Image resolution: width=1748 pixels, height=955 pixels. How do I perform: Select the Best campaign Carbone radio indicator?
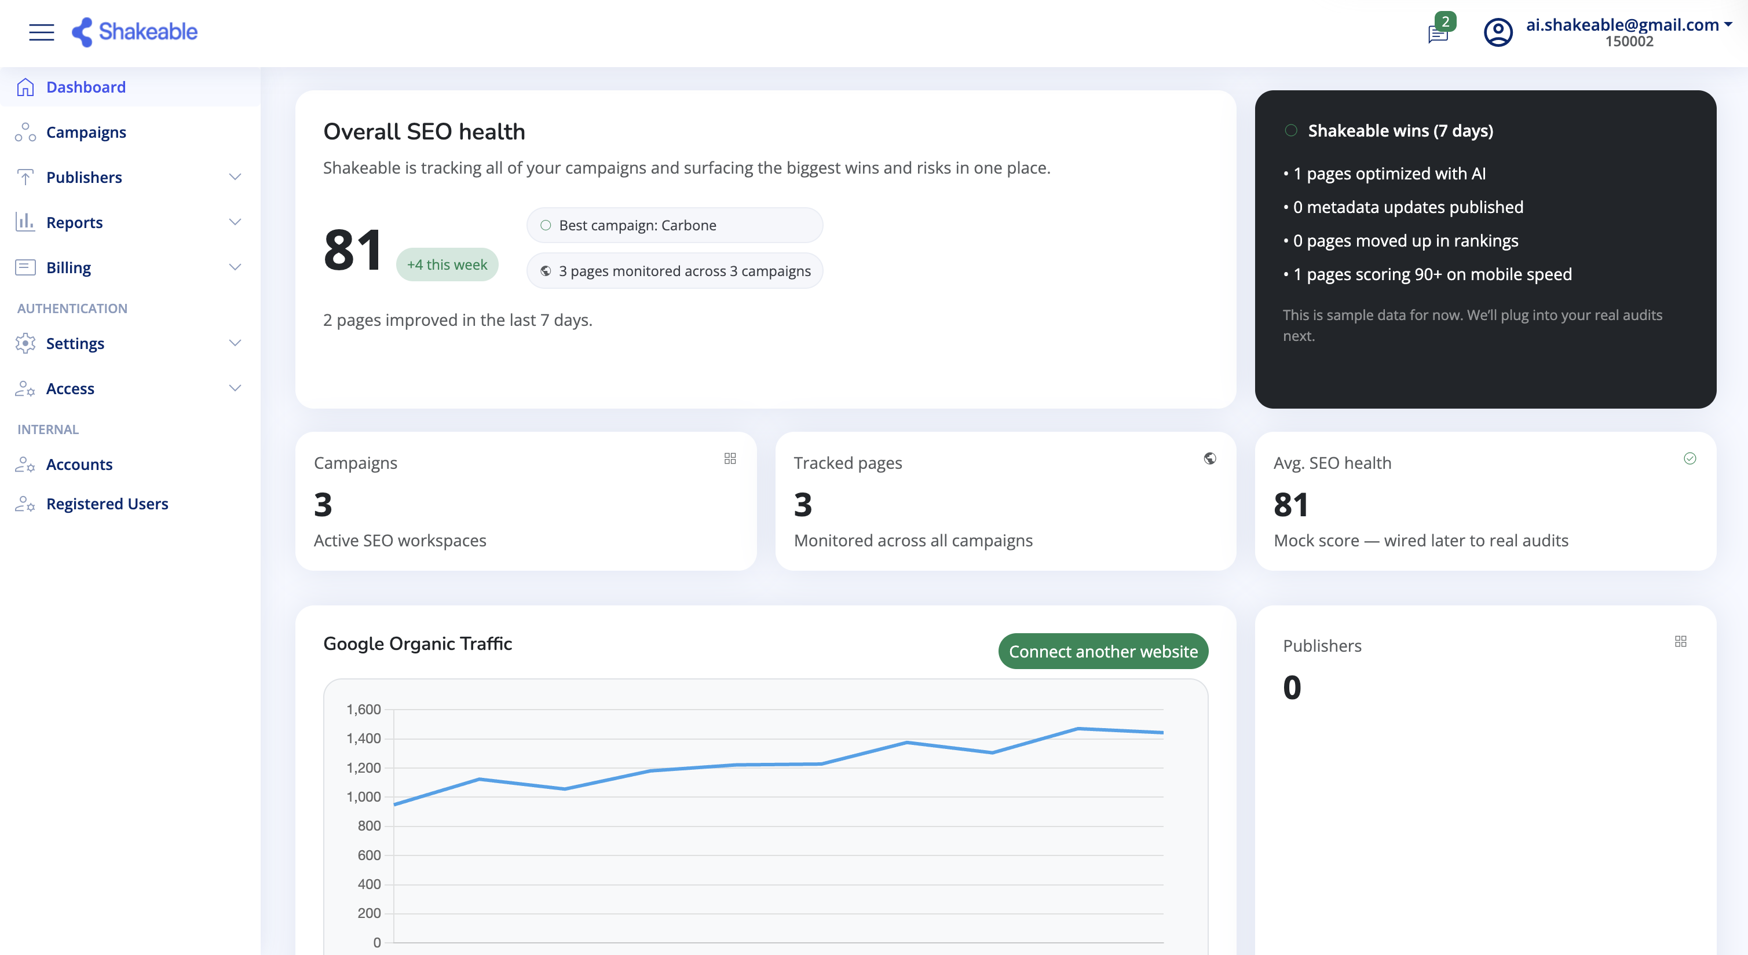click(545, 225)
